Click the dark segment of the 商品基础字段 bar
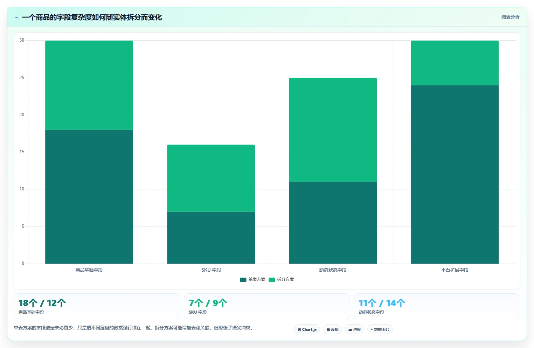The height and width of the screenshot is (348, 534). coord(89,197)
